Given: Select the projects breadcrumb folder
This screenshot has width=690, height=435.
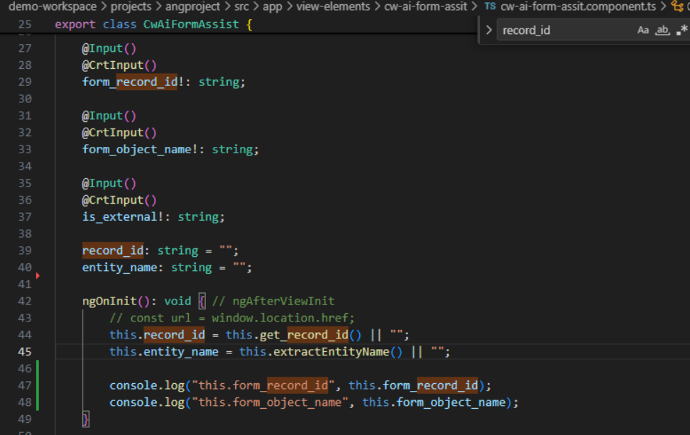Looking at the screenshot, I should (x=131, y=6).
